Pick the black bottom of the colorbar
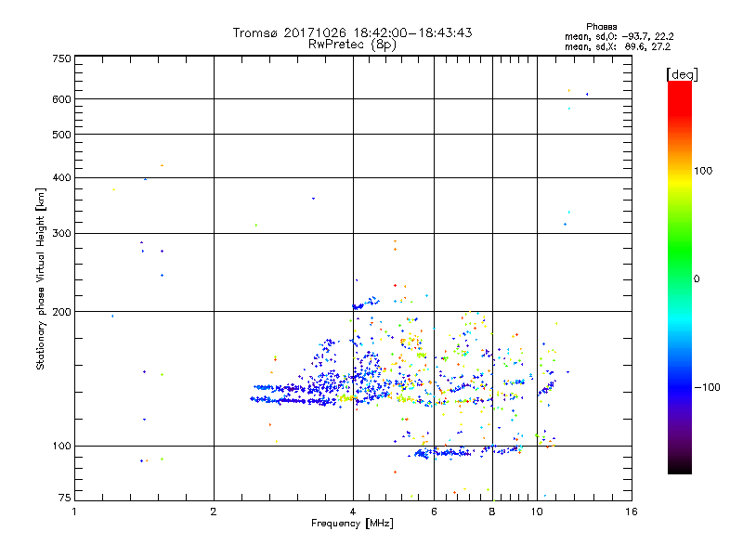The height and width of the screenshot is (557, 743). (x=680, y=468)
